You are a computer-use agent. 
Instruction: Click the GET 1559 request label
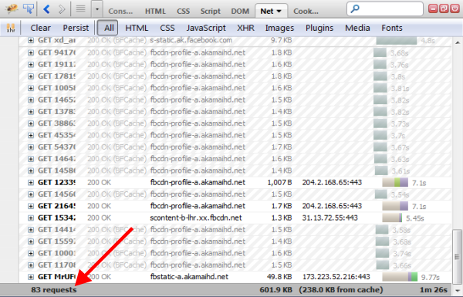(56, 241)
